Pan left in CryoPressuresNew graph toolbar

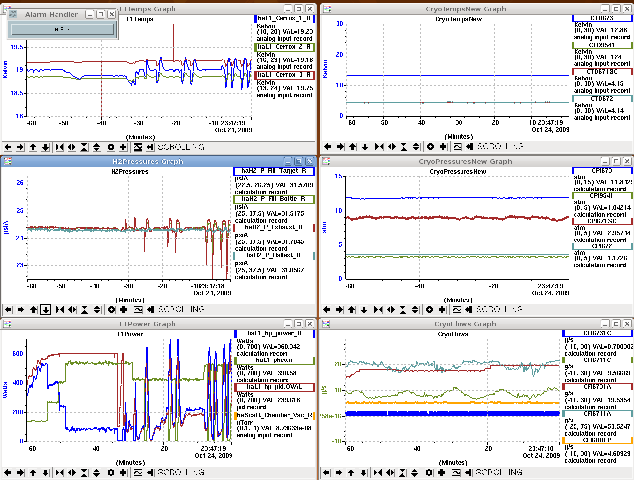tap(327, 310)
